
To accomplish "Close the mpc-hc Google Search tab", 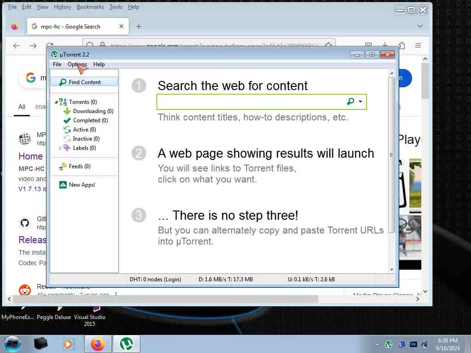I will 121,26.
